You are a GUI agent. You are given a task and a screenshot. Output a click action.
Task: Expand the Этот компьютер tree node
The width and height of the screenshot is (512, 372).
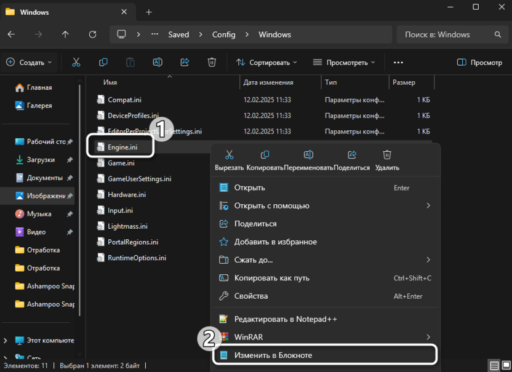click(x=6, y=340)
